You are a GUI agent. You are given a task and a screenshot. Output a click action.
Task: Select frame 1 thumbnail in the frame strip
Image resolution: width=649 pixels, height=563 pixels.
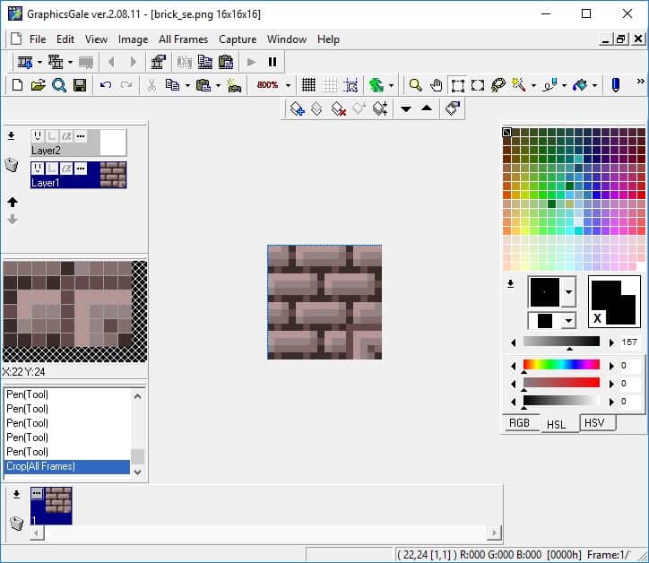pyautogui.click(x=51, y=506)
